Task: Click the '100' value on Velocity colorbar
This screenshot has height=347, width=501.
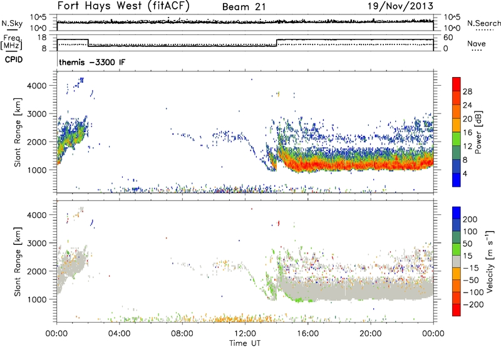Action: coord(470,231)
